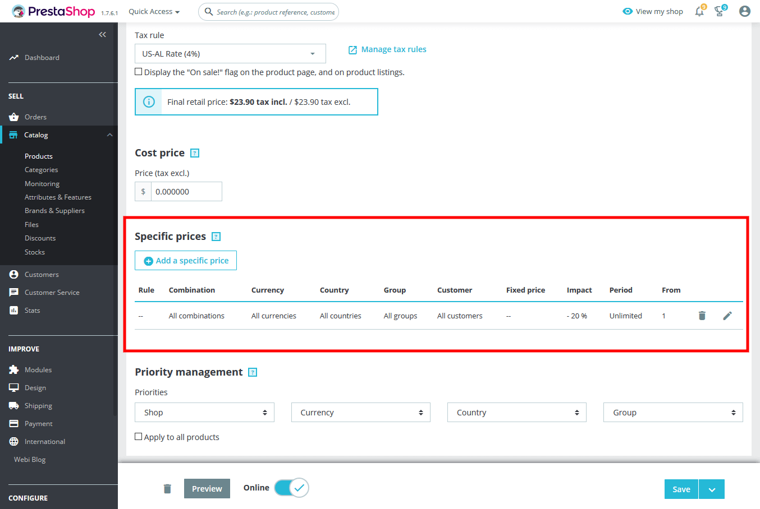760x509 pixels.
Task: Toggle the product Online switch
Action: click(291, 488)
